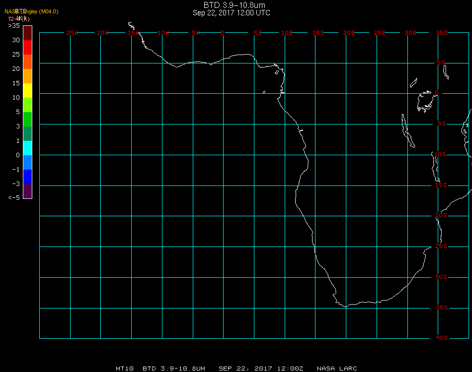Viewport: 472px width, 372px height.
Task: Click the 'Sep 22, 2017 12:00 UTC' subtitle
Action: pyautogui.click(x=231, y=13)
